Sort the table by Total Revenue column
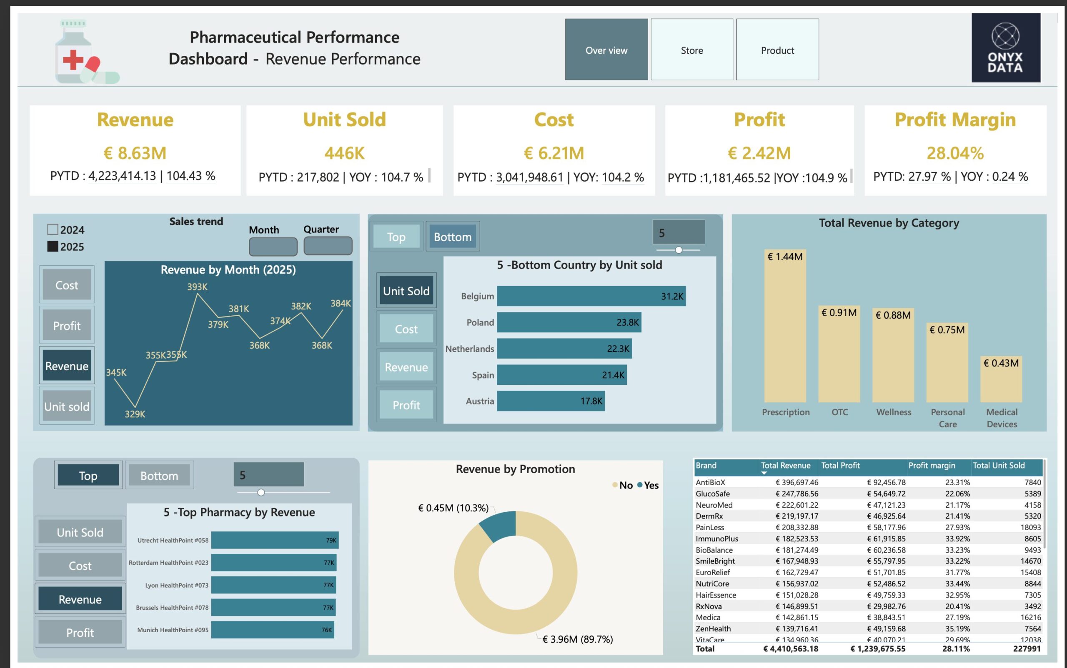The height and width of the screenshot is (668, 1067). (x=786, y=465)
